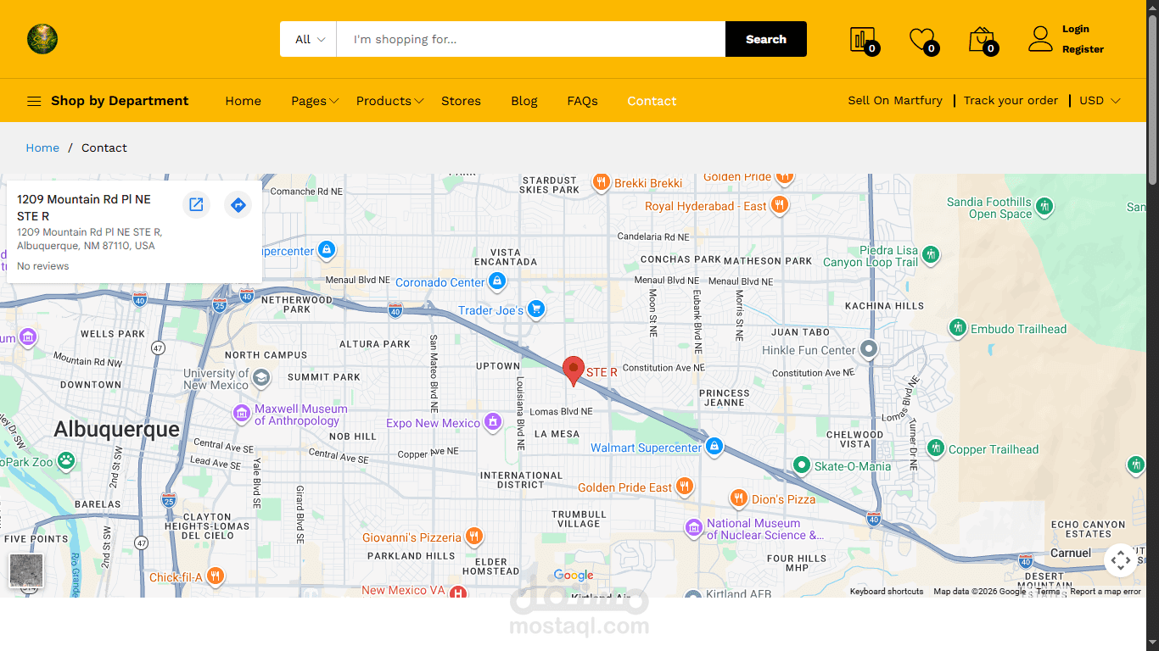Go to Home in navigation bar
Viewport: 1159px width, 651px height.
tap(244, 101)
